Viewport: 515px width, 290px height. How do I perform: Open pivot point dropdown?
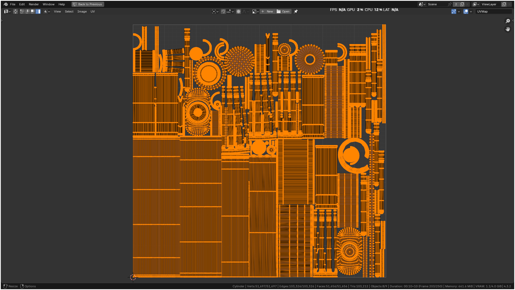[215, 11]
